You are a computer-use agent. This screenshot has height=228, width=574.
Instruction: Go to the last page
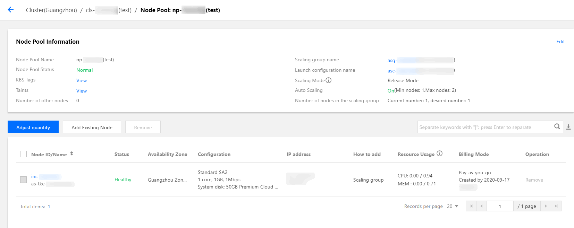556,206
